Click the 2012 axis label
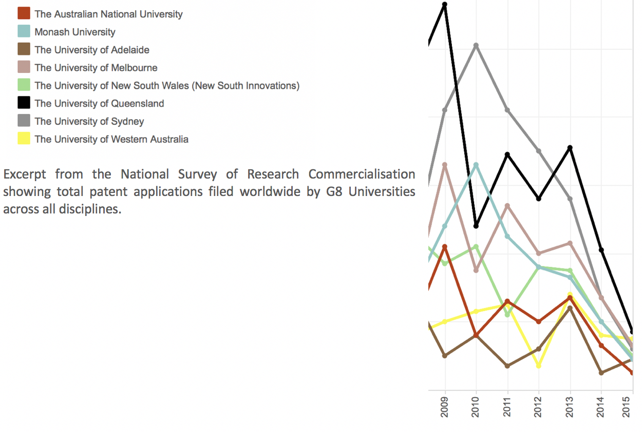Screen dimensions: 642x432 (539, 407)
